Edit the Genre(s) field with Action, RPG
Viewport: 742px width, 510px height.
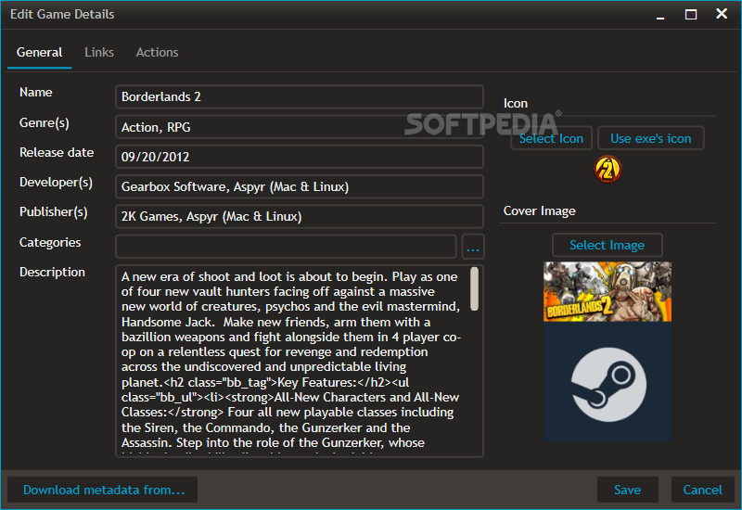pyautogui.click(x=299, y=127)
